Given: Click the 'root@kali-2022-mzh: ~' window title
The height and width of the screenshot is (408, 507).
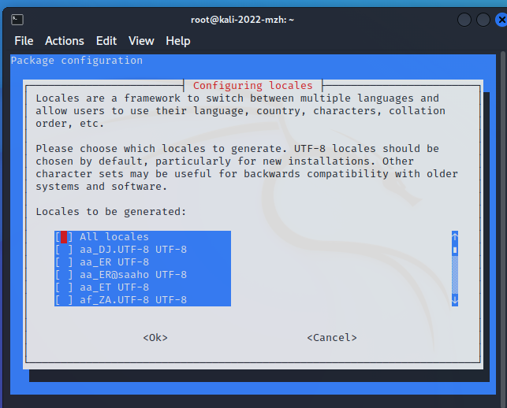Looking at the screenshot, I should (x=243, y=20).
